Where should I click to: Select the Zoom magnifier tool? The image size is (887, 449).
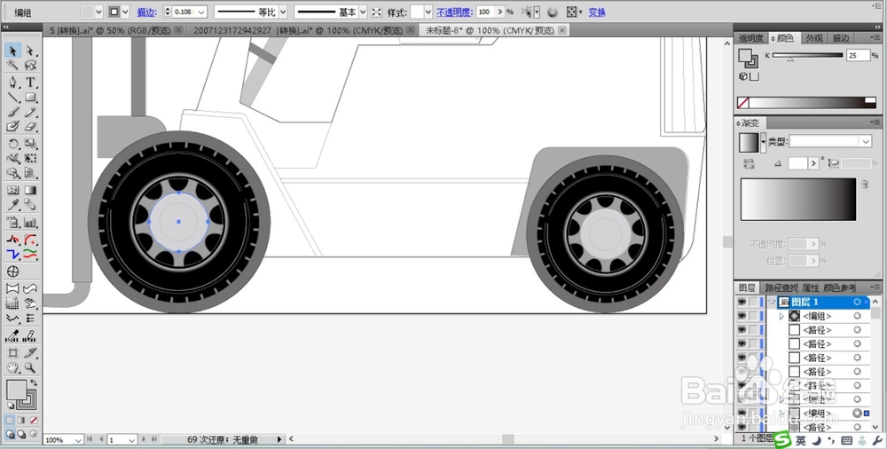(30, 366)
